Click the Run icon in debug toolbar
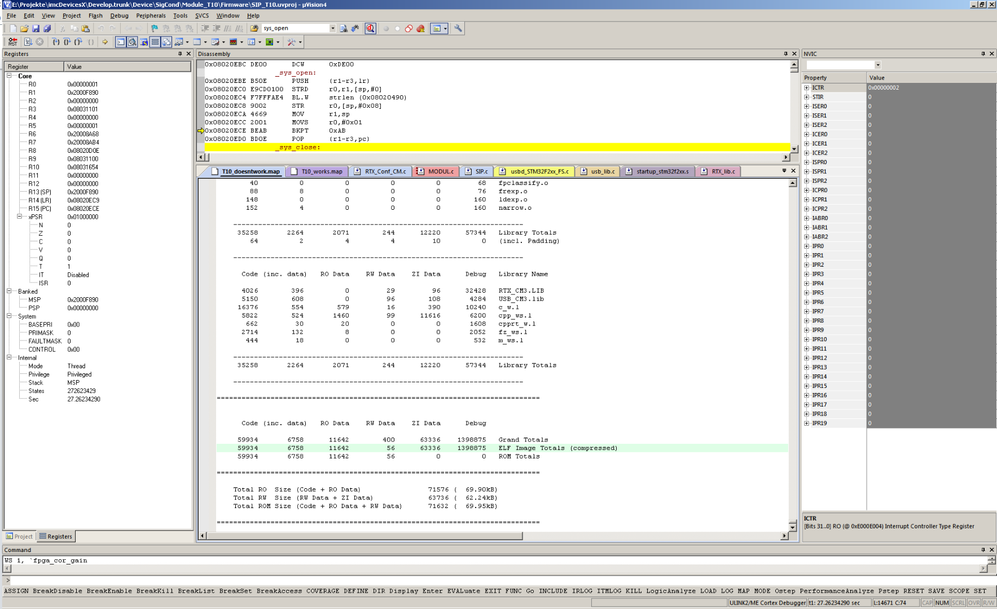This screenshot has width=997, height=609. 28,42
